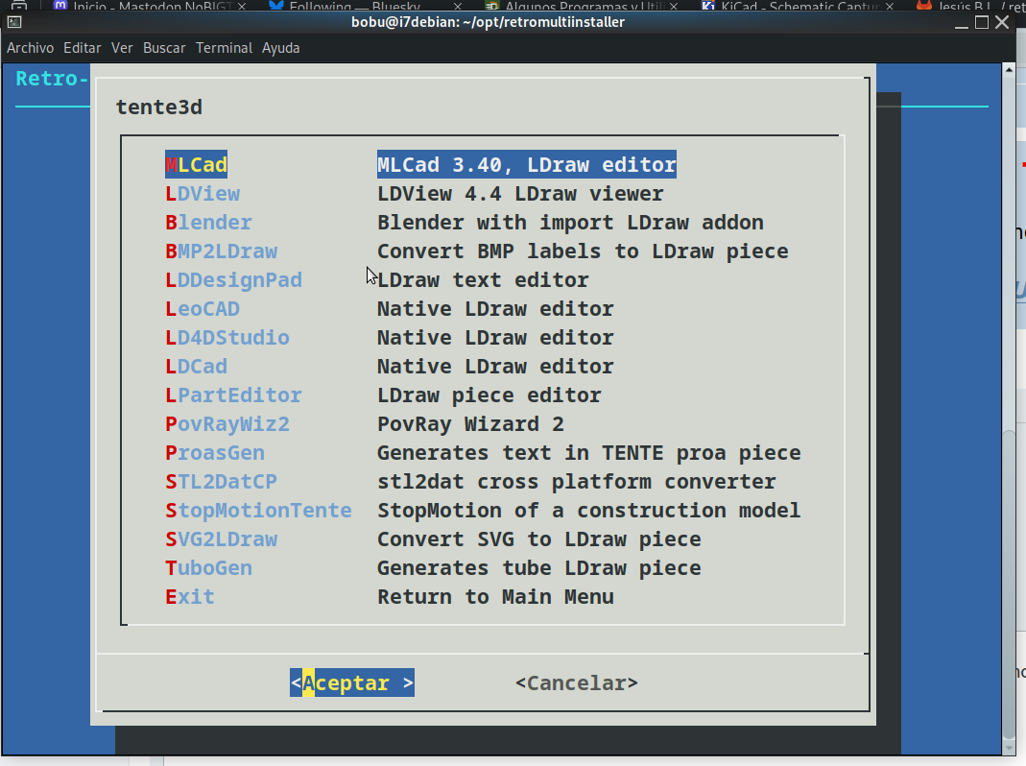Viewport: 1026px width, 766px height.
Task: Click 'Generates tube LDraw piece' text
Action: 539,568
